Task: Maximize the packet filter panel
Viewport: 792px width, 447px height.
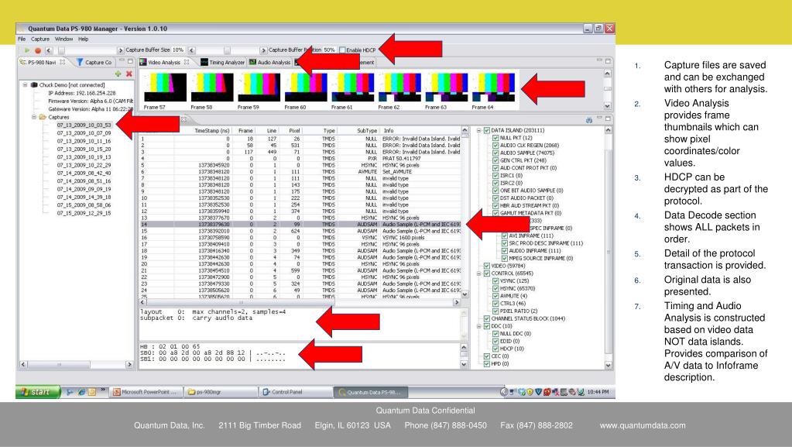Action: point(609,119)
